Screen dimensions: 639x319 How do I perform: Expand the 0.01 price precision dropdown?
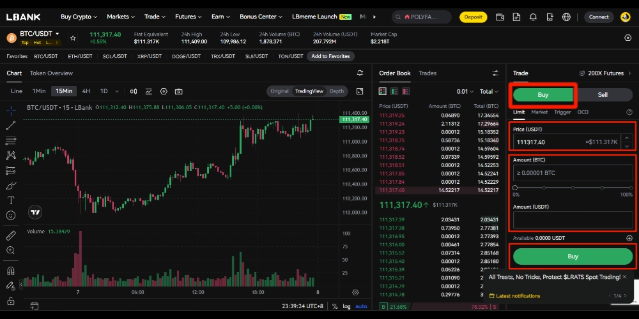tap(465, 91)
